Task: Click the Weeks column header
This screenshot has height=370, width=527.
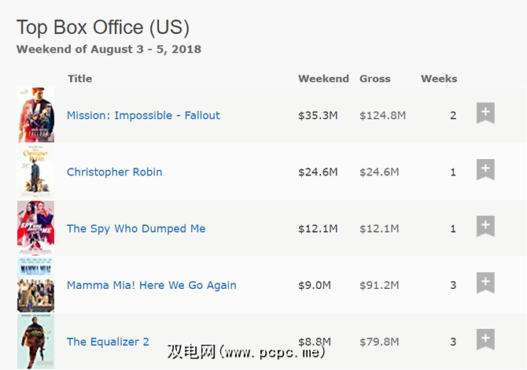Action: point(439,79)
